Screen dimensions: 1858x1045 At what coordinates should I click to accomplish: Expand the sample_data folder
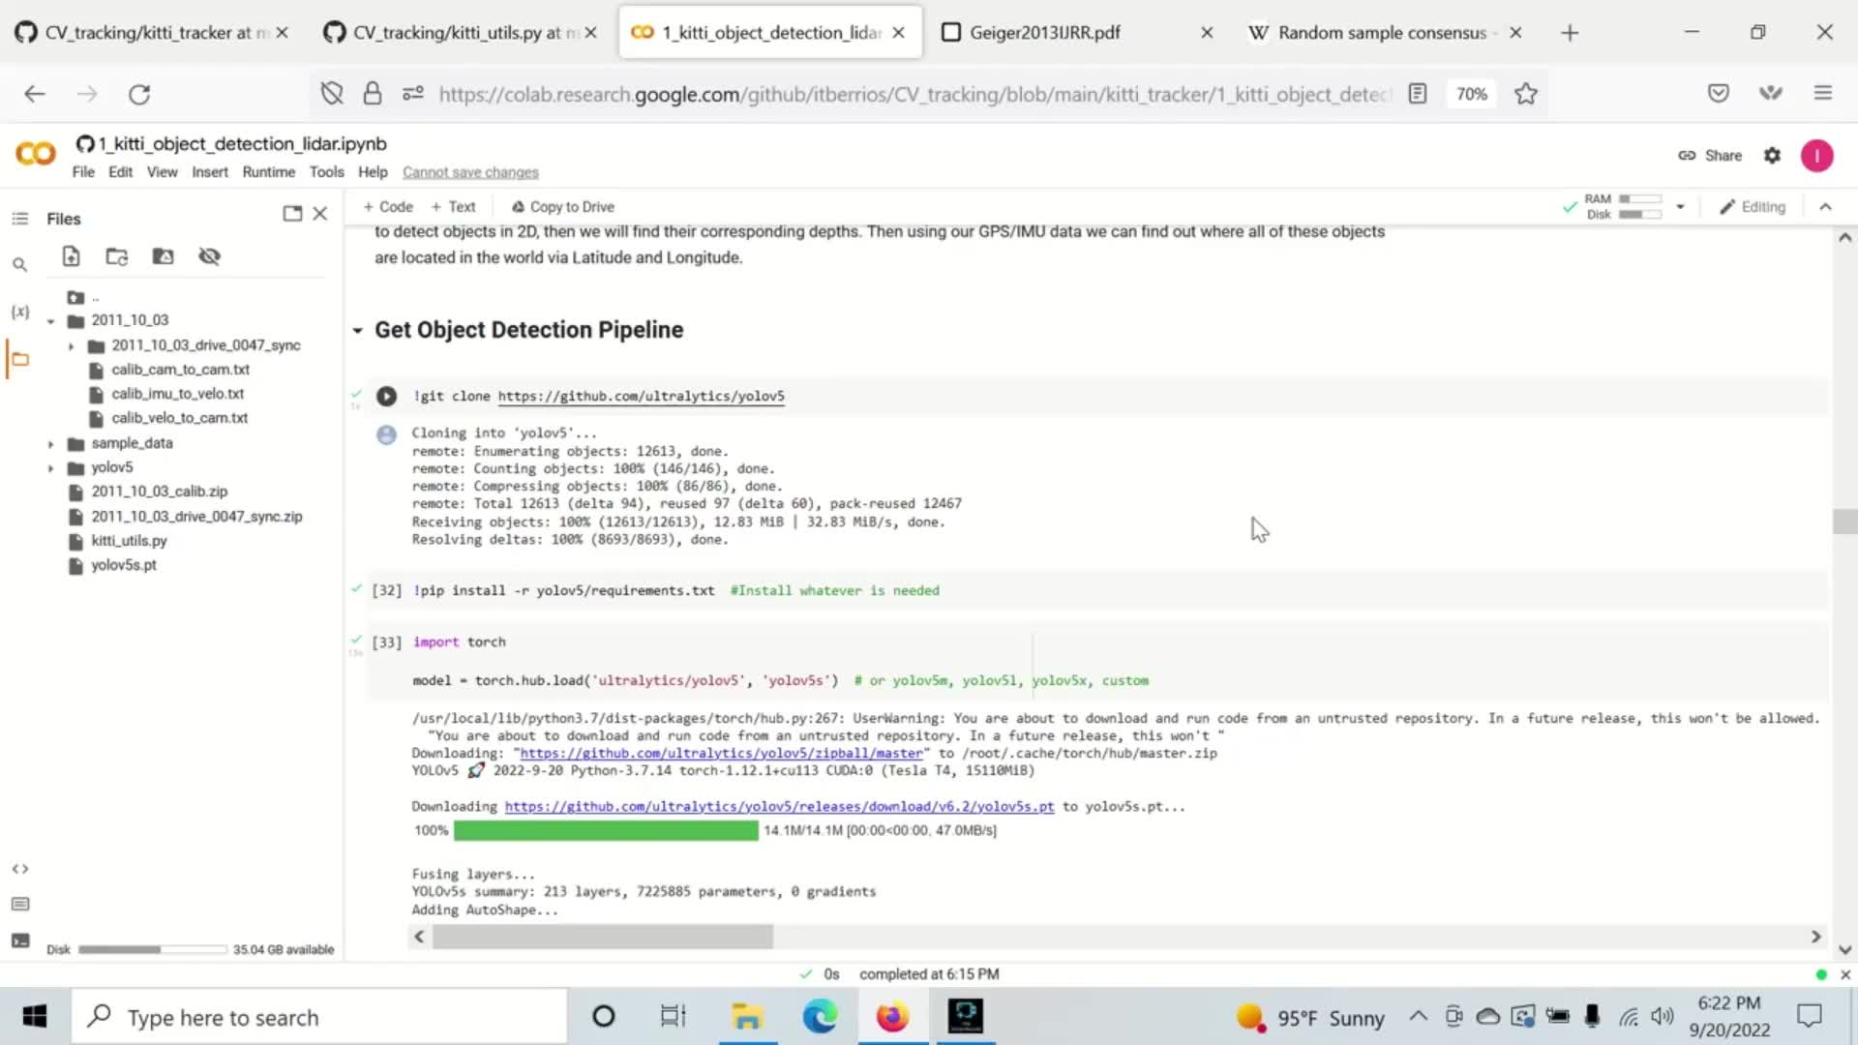coord(49,443)
